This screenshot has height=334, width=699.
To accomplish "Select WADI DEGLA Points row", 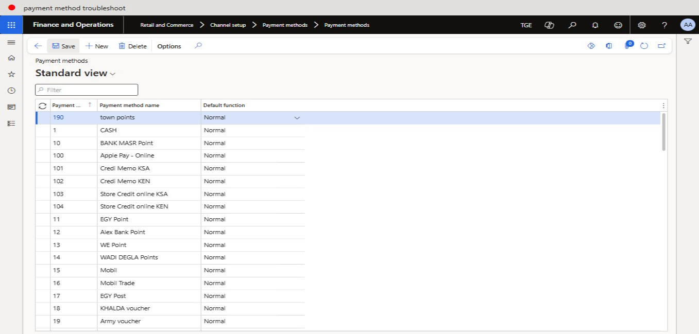I will [x=170, y=257].
